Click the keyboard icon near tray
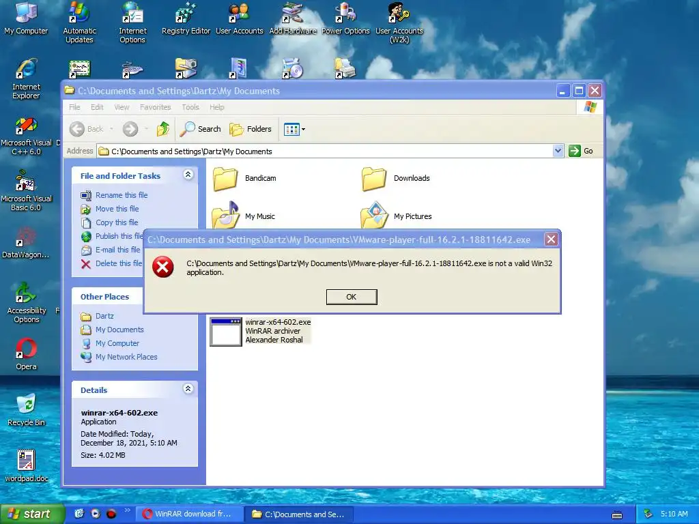The width and height of the screenshot is (699, 524). pos(617,515)
